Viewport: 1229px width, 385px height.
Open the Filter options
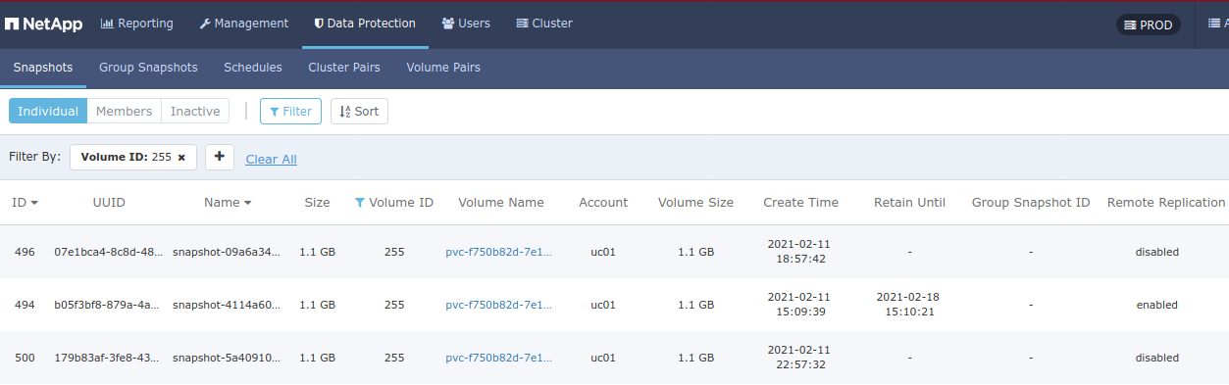290,112
